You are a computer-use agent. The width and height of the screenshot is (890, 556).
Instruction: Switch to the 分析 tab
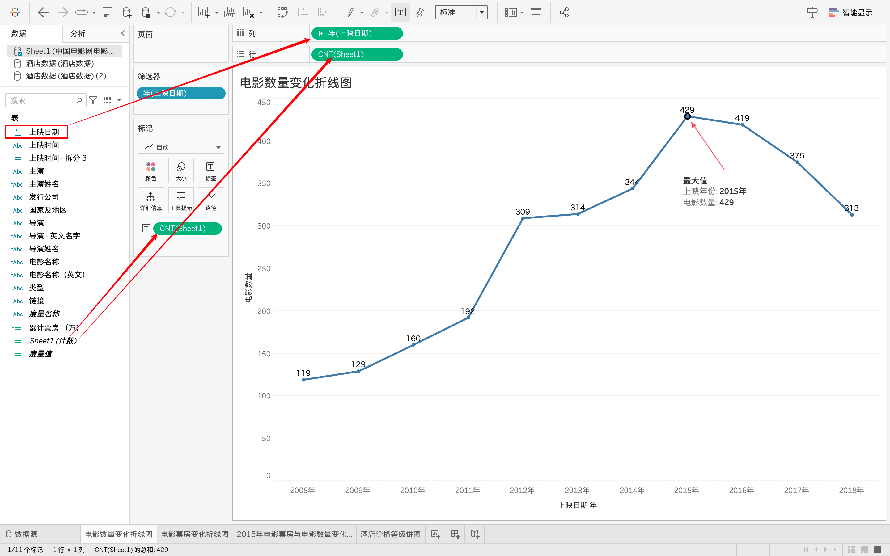coord(78,33)
